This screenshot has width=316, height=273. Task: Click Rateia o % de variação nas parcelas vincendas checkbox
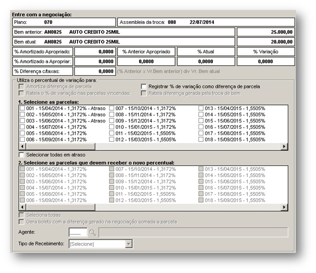click(22, 93)
